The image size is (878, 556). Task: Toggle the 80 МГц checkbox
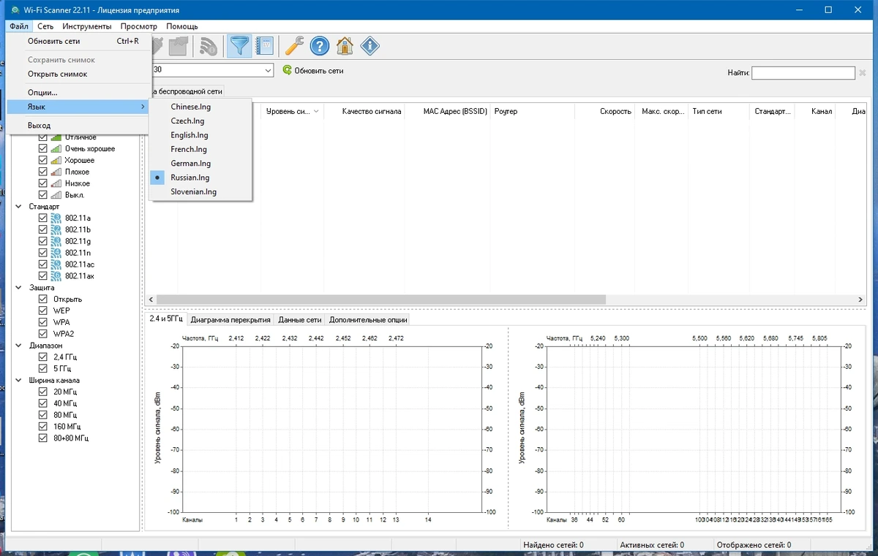[43, 415]
